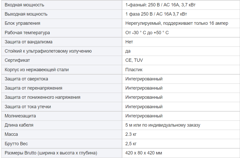Click the 'Рабочая температура' row label

[x=27, y=33]
